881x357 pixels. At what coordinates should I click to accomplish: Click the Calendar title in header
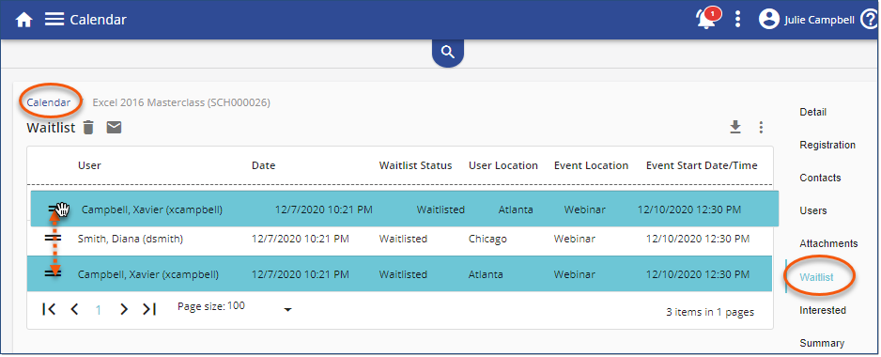(x=99, y=20)
